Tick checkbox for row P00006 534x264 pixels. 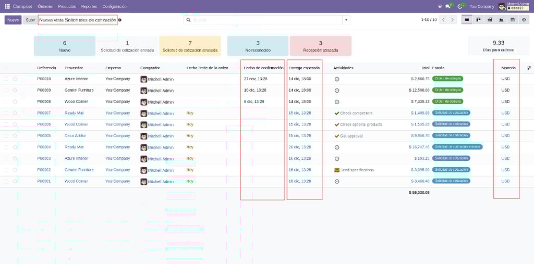pyautogui.click(x=6, y=124)
